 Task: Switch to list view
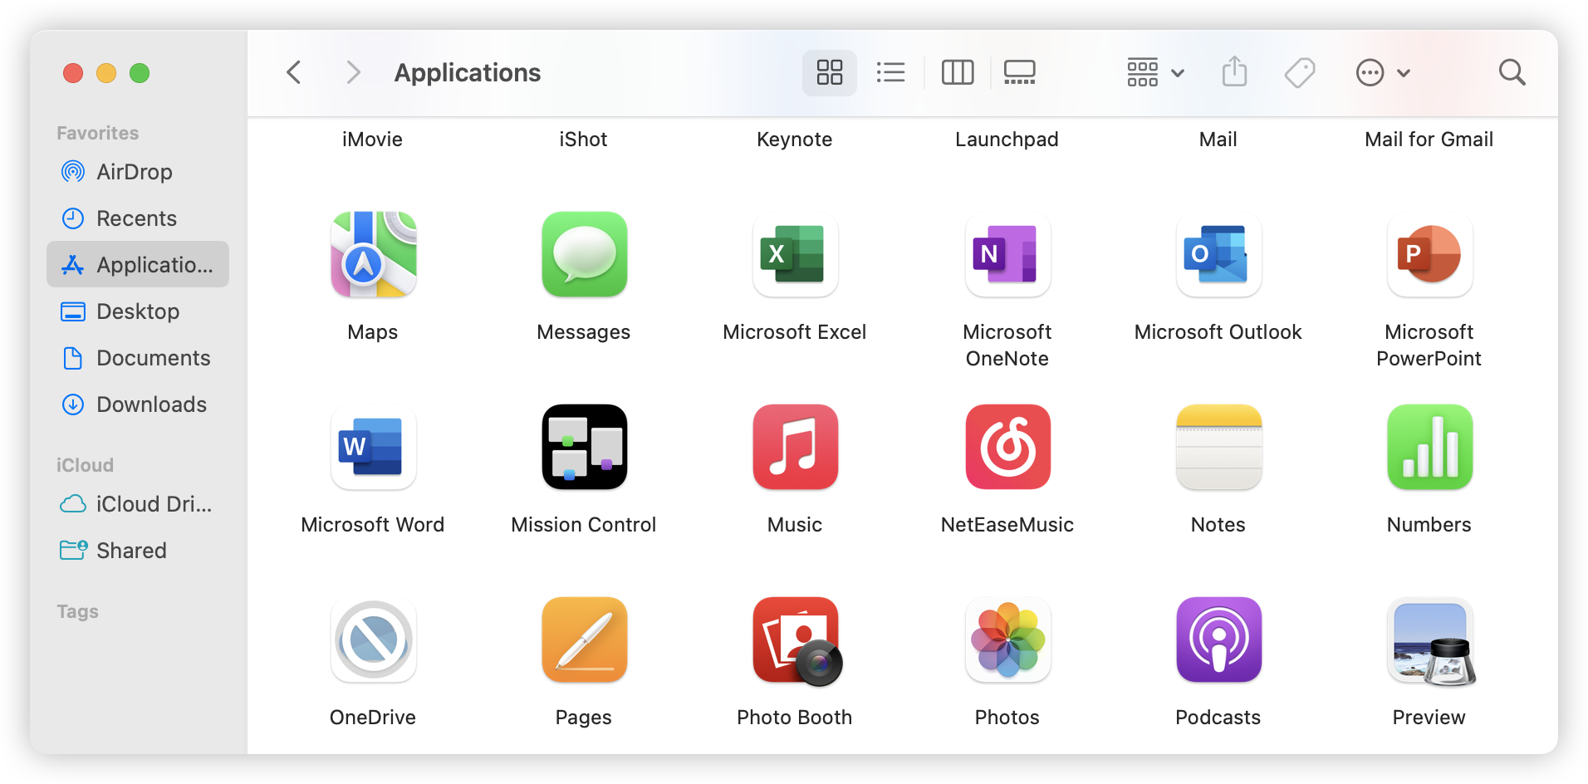point(890,72)
